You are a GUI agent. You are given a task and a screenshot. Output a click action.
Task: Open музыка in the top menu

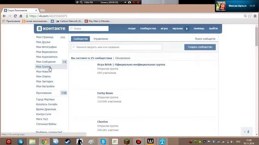pos(178,29)
